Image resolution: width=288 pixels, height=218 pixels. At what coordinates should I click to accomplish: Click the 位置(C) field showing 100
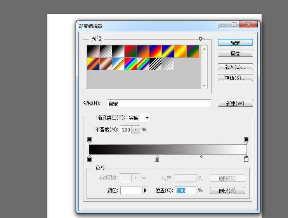(x=186, y=190)
